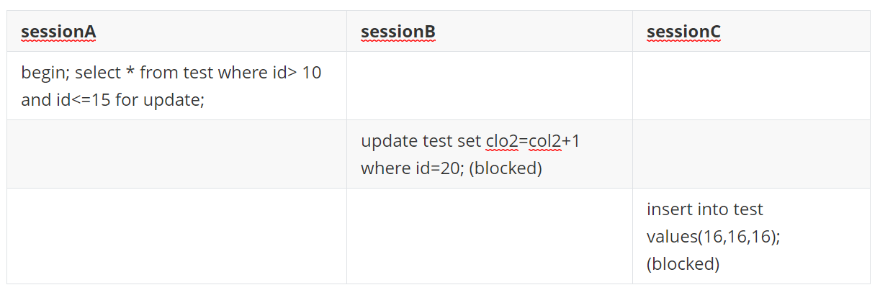Screen dimensions: 880x290
Task: Click "(blocked)" under the insert statement
Action: point(683,264)
